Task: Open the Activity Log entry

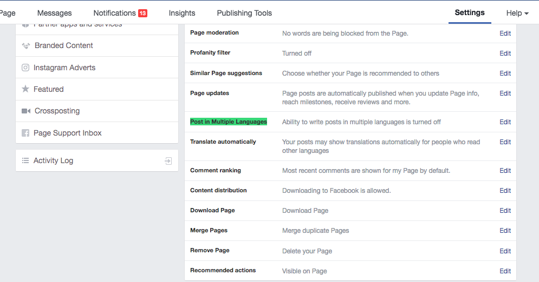Action: pyautogui.click(x=97, y=160)
